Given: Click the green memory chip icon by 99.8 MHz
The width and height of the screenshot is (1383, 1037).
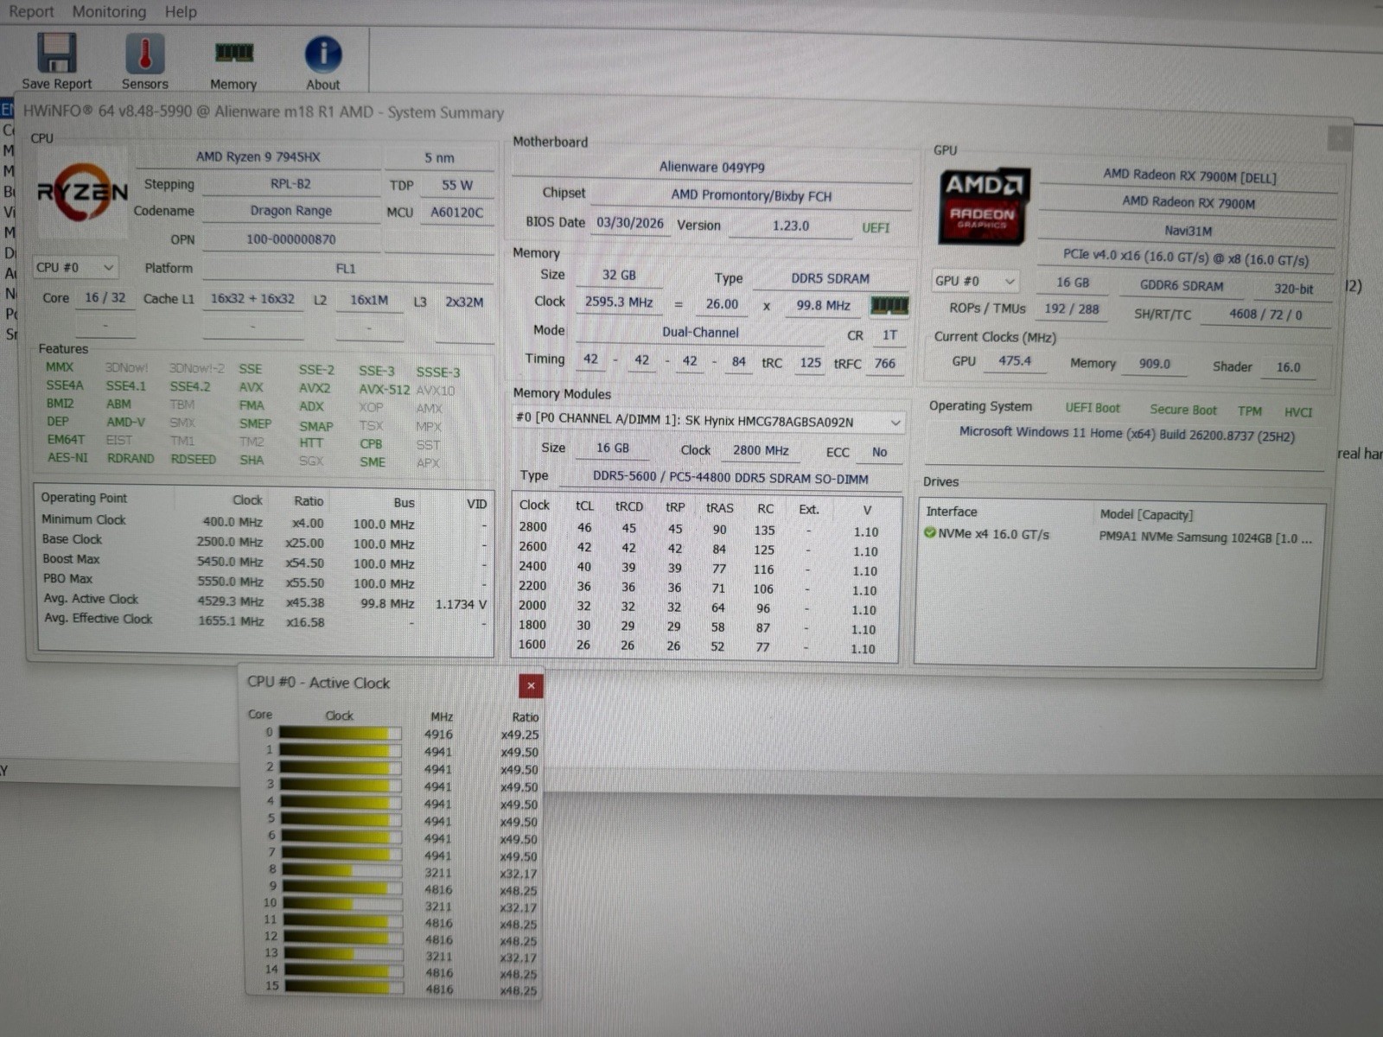Looking at the screenshot, I should [x=889, y=305].
